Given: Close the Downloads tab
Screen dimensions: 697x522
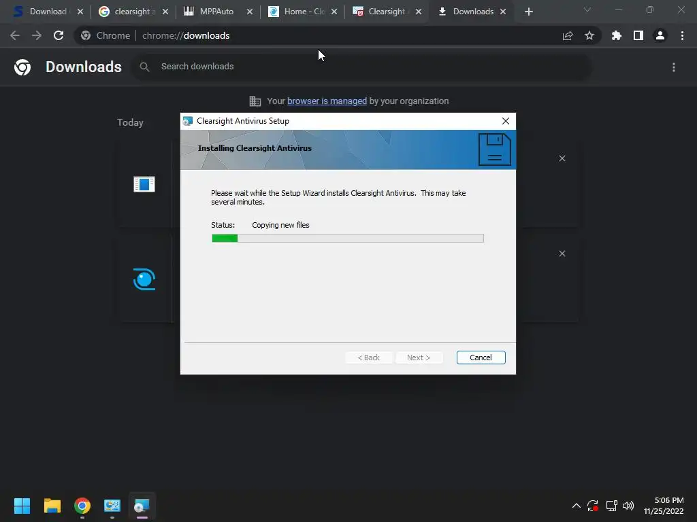Looking at the screenshot, I should tap(503, 12).
